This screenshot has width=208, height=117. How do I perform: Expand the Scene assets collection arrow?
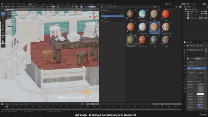[x=186, y=18]
